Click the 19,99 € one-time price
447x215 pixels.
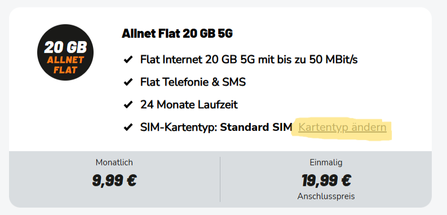pyautogui.click(x=326, y=180)
